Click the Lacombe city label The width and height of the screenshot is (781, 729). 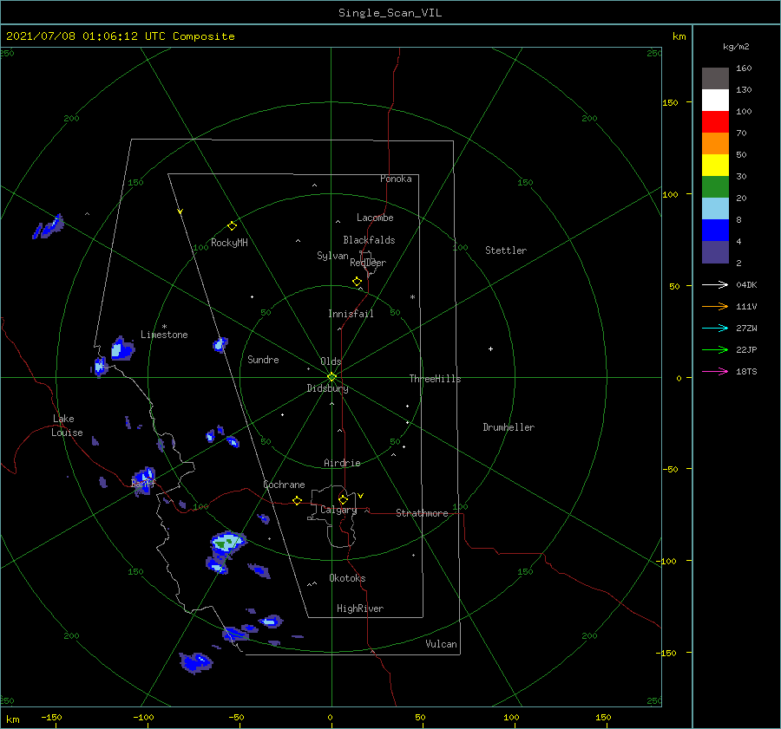point(375,218)
